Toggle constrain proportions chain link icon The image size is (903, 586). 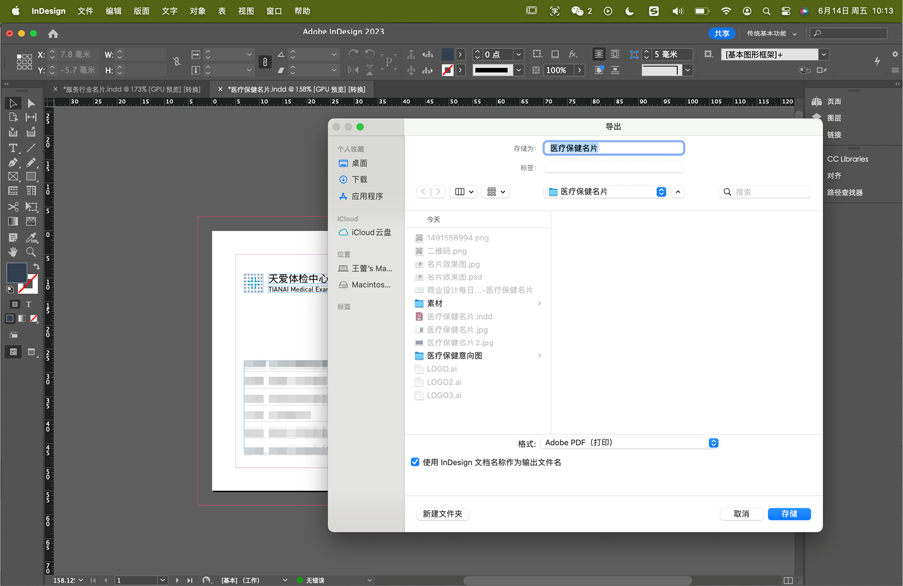177,62
